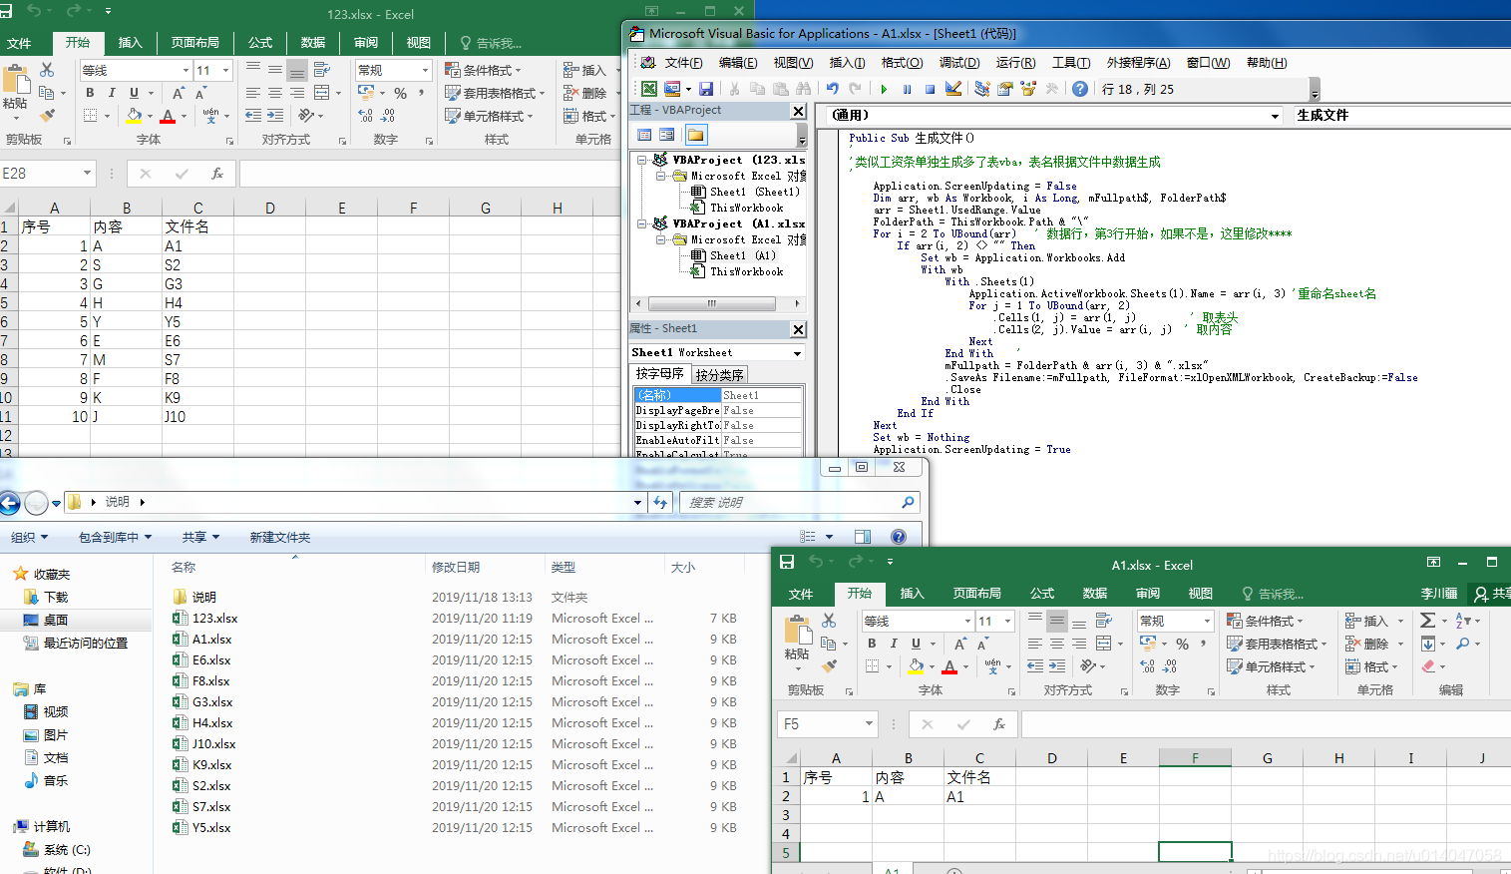This screenshot has height=874, width=1511.
Task: Select the 桌面 item in the Explorer sidebar
Action: 56,620
